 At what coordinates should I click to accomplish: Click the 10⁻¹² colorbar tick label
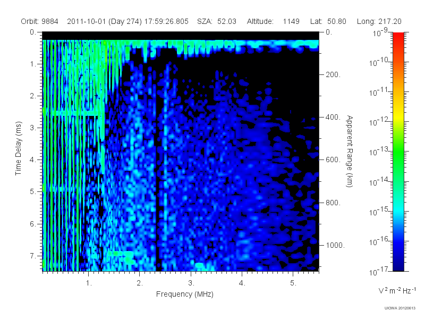379,122
